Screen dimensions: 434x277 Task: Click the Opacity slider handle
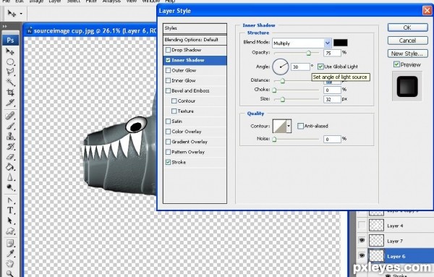309,53
